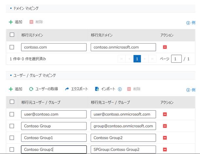Viewport: 200px width, 154px height.
Task: Remove the Contoso Group2 mapping row
Action: point(165,138)
